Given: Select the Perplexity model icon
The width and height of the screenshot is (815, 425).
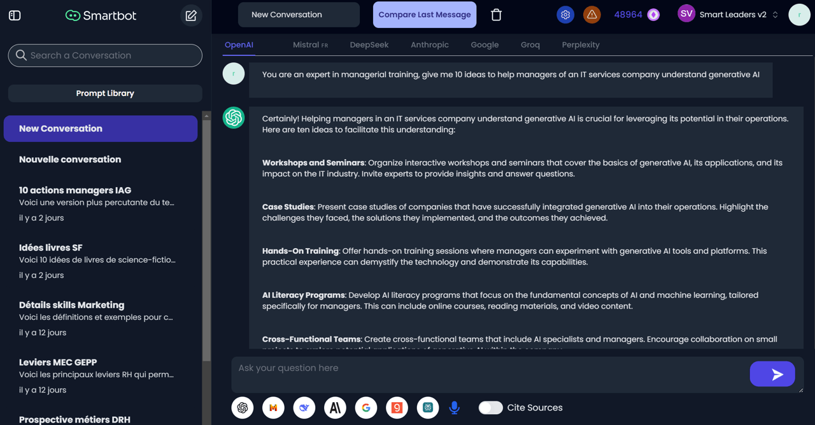Looking at the screenshot, I should (427, 407).
